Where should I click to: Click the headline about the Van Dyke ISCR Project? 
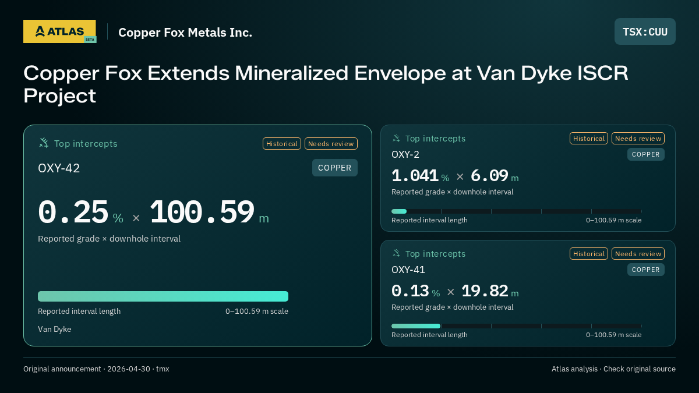click(x=326, y=84)
